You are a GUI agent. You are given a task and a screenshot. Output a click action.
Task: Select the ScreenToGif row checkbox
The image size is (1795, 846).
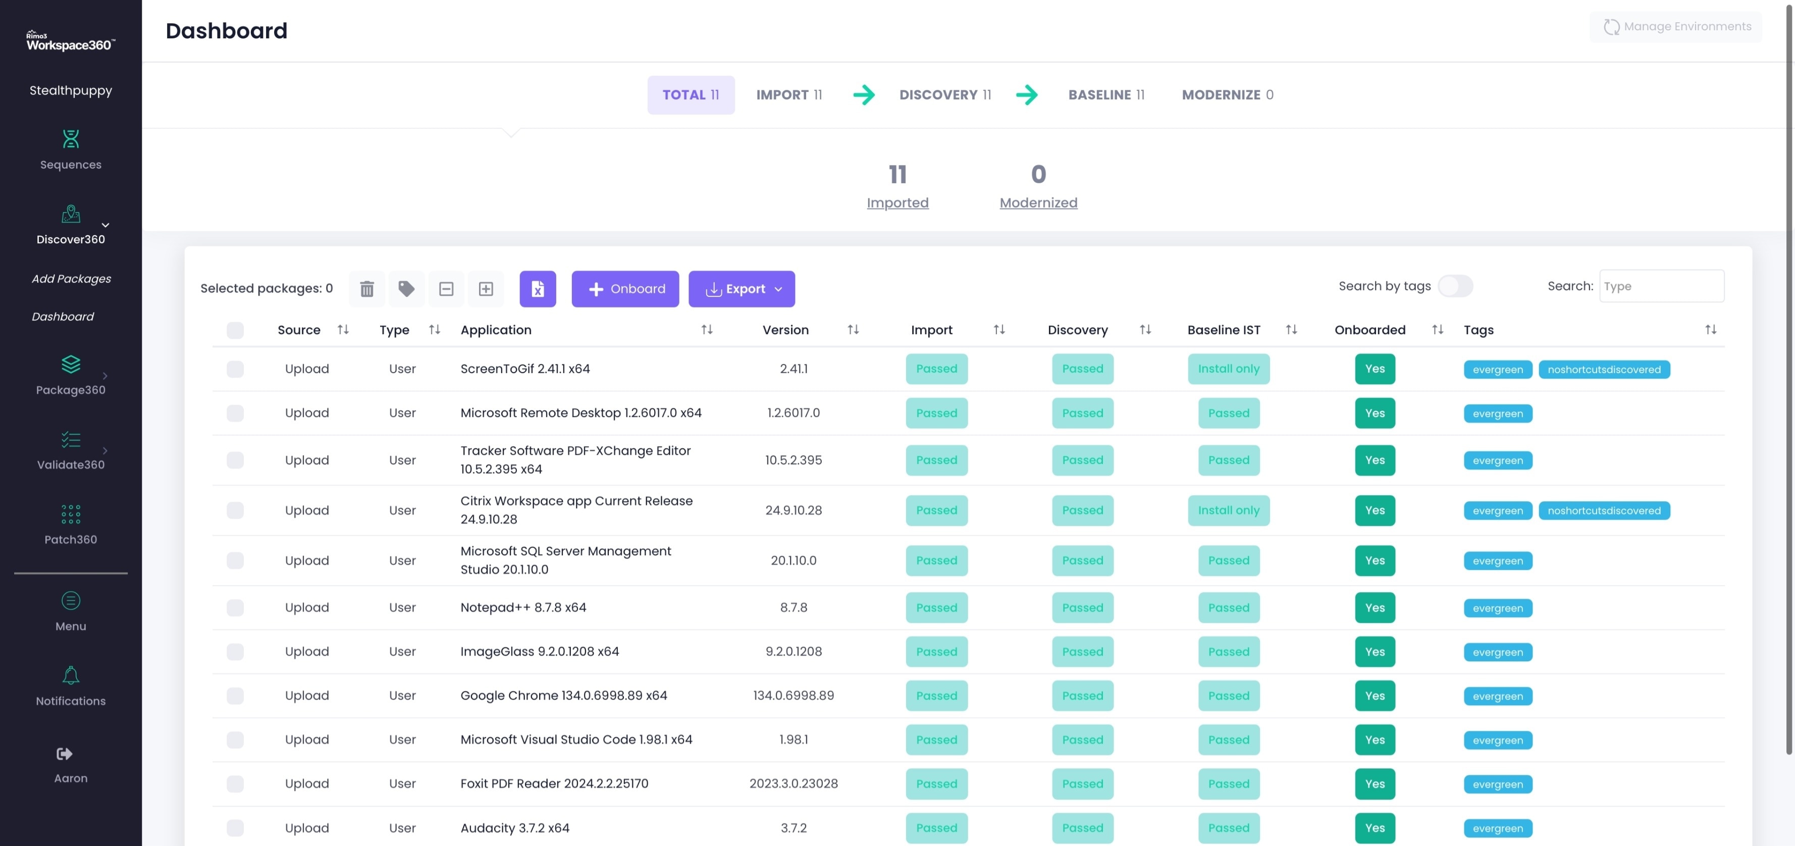click(x=235, y=368)
